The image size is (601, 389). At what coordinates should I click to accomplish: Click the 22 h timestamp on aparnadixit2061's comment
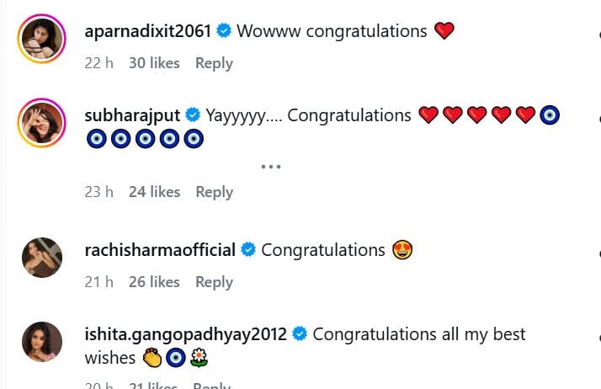pos(99,63)
